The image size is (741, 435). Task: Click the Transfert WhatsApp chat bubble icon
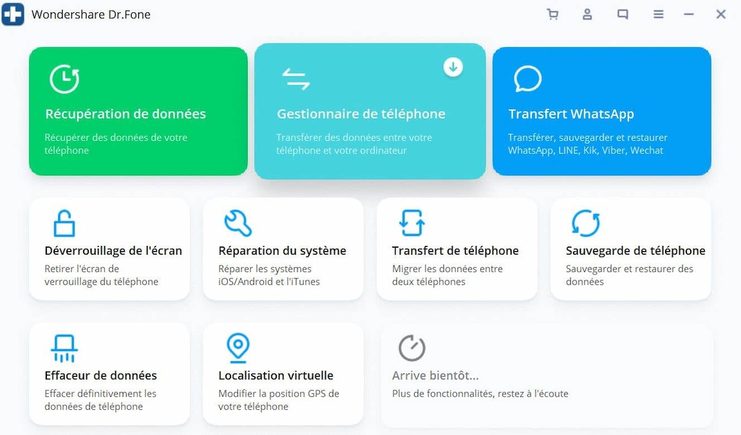coord(527,78)
